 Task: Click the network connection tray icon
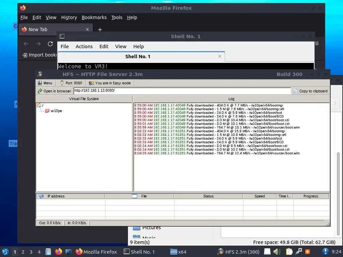click(x=298, y=252)
